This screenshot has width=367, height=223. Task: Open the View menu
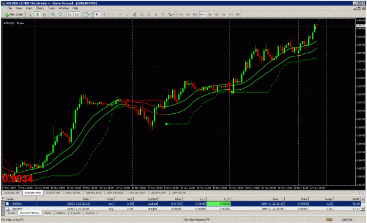(18, 8)
